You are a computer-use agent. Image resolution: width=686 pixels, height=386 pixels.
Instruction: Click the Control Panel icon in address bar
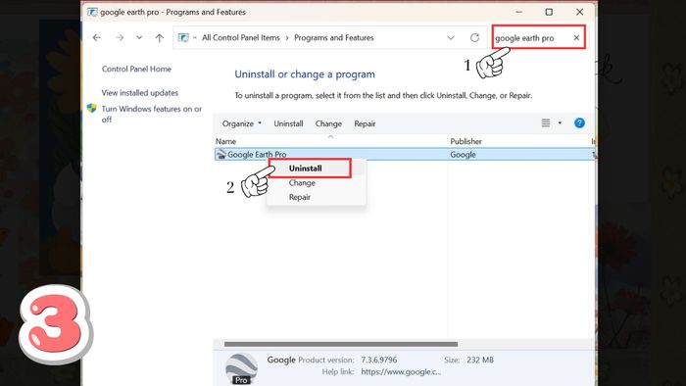[x=183, y=37]
